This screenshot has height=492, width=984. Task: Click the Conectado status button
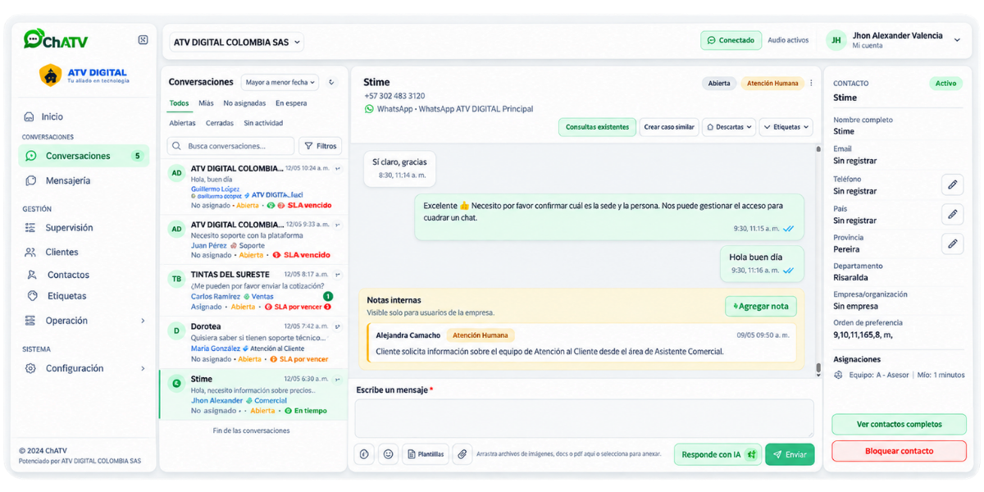(x=731, y=40)
